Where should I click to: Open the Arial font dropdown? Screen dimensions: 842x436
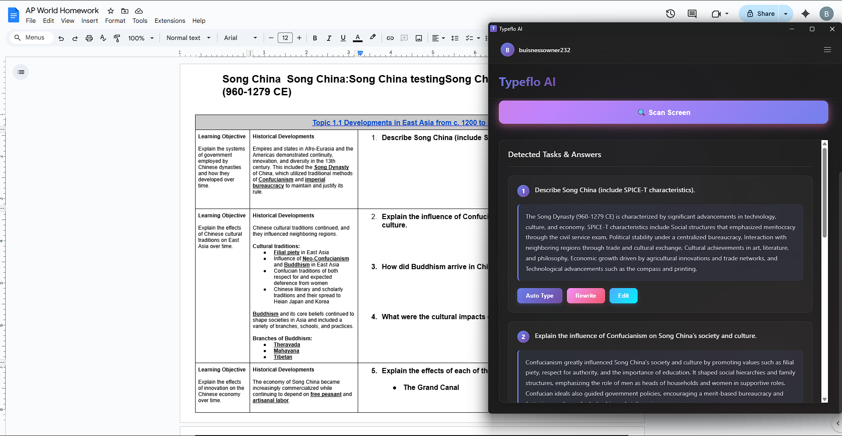[240, 38]
